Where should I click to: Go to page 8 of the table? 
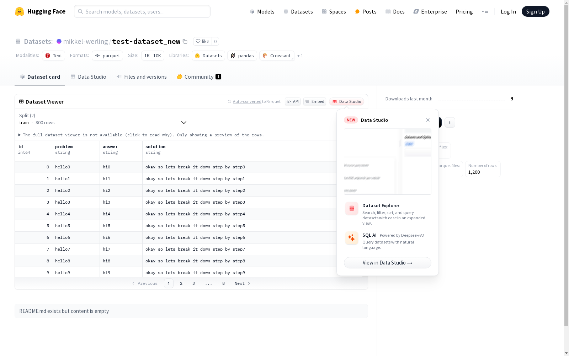223,283
